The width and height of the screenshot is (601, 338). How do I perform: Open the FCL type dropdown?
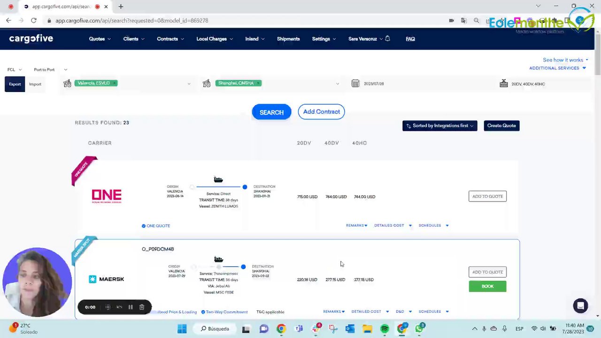(x=15, y=69)
